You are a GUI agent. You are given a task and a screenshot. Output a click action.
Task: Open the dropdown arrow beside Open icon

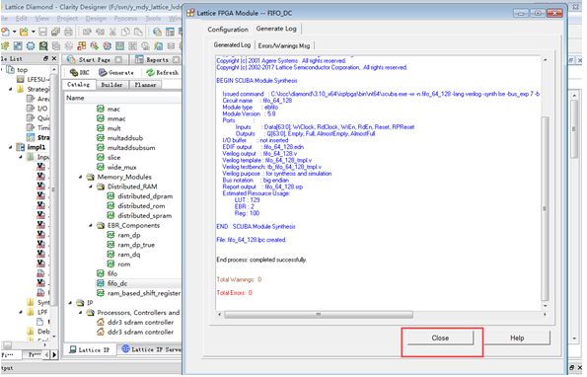pos(33,32)
